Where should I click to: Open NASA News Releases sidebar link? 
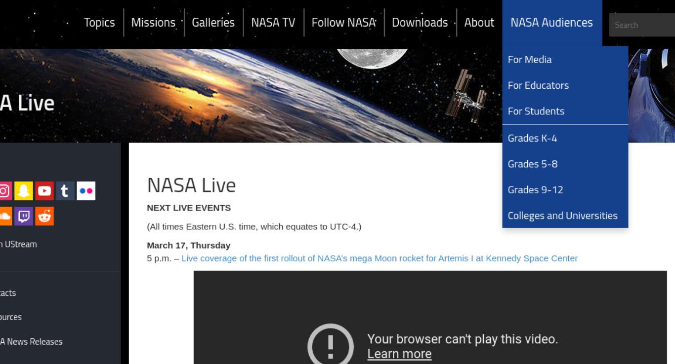(x=31, y=342)
